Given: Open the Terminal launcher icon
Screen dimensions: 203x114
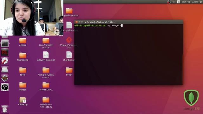Looking at the screenshot, I should pos(5,43).
